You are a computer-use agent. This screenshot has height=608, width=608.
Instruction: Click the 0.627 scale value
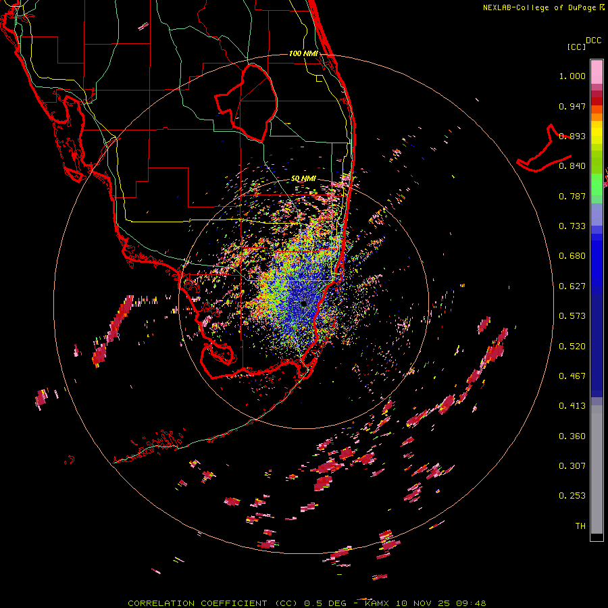pos(572,286)
